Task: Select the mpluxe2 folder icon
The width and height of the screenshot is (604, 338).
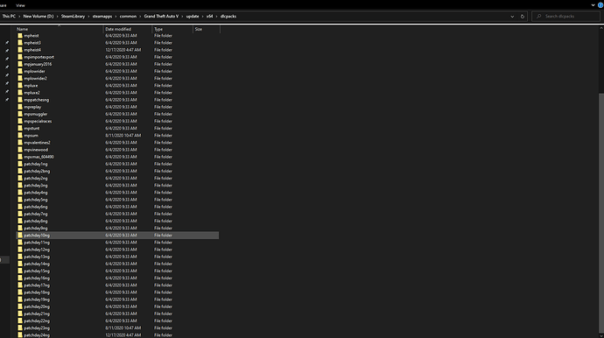Action: [x=20, y=93]
